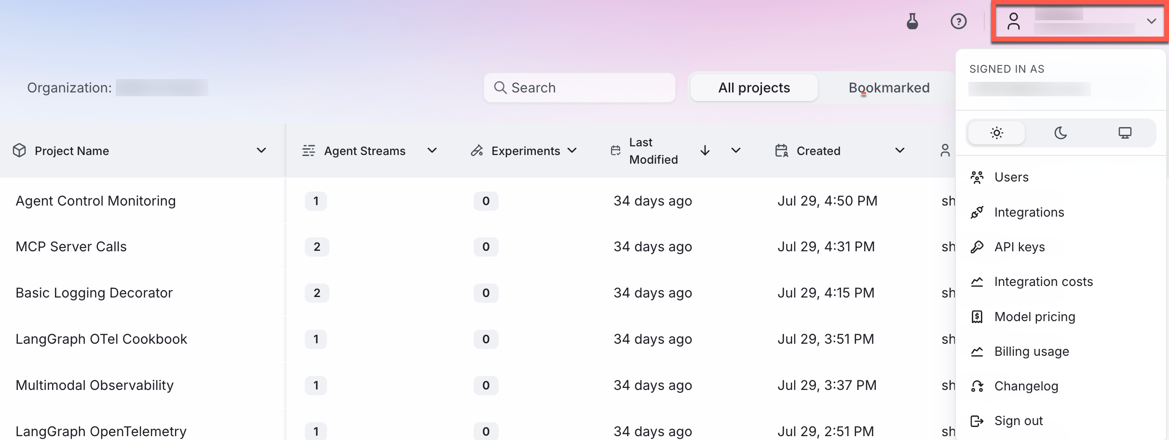The width and height of the screenshot is (1169, 440).
Task: Expand the Last Modified column dropdown
Action: (736, 151)
